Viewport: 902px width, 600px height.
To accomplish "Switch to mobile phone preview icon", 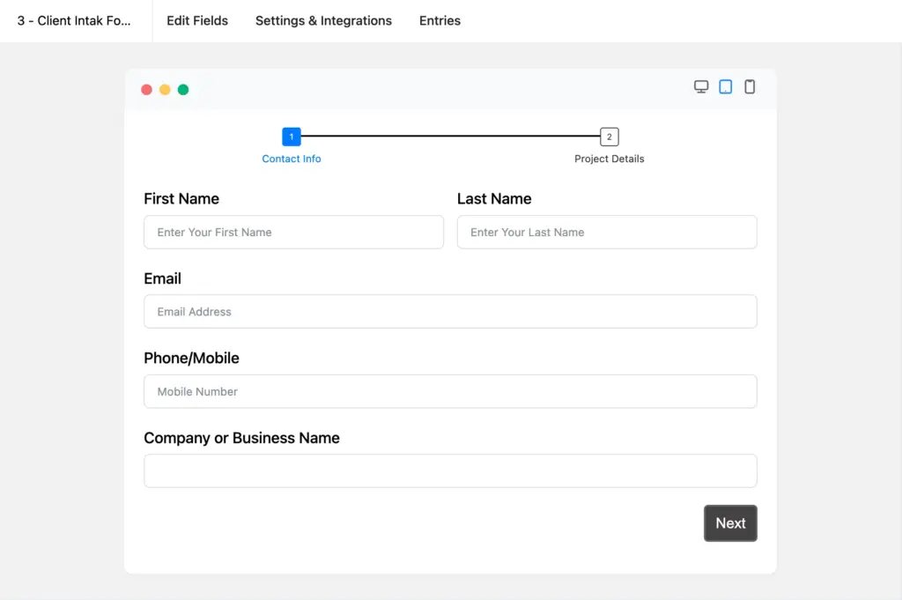I will (750, 87).
